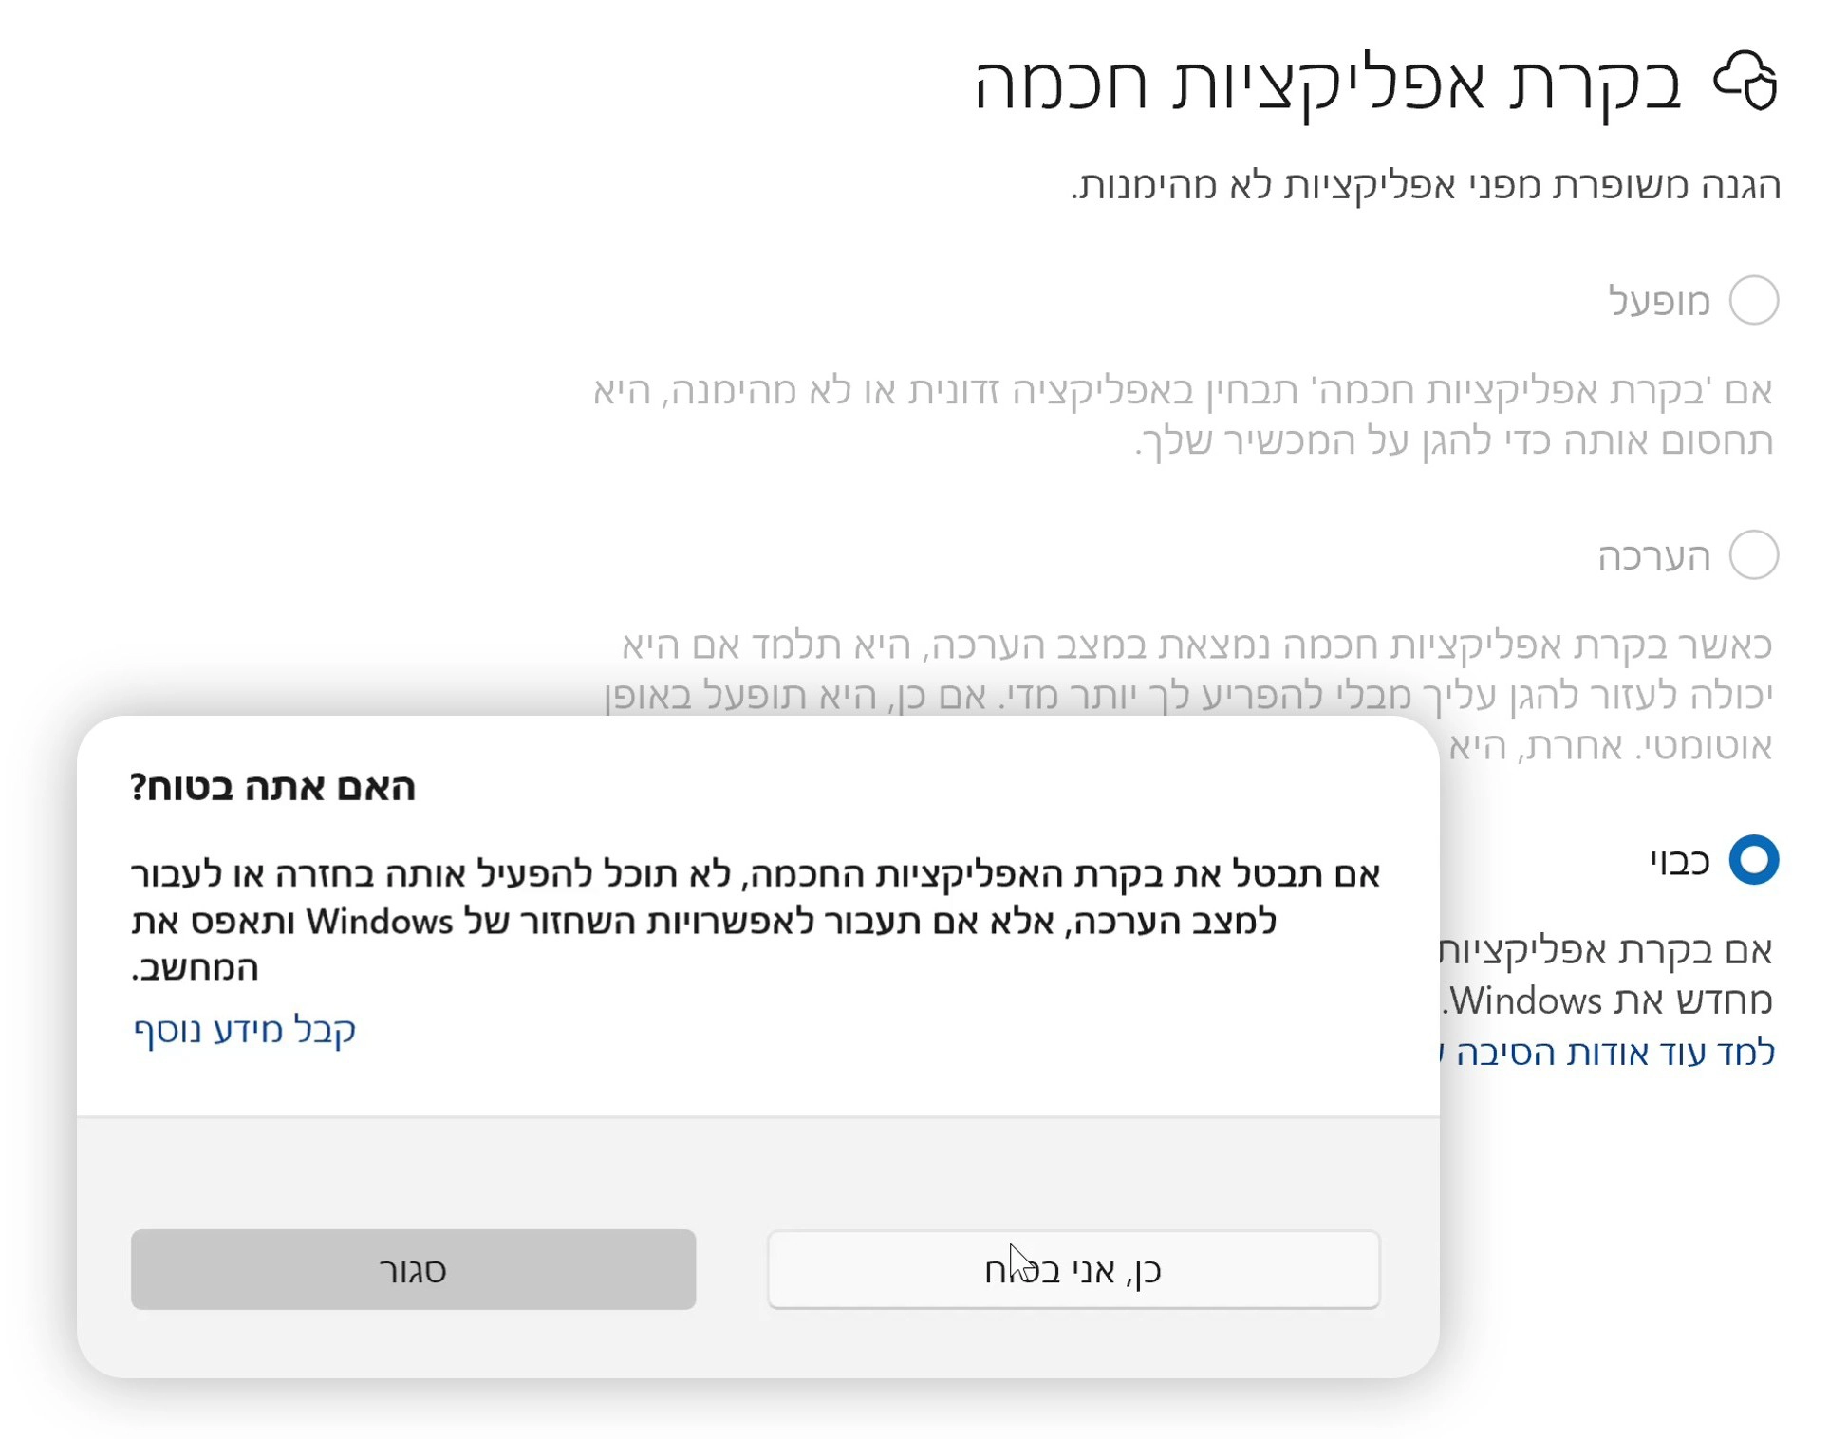The height and width of the screenshot is (1439, 1829).
Task: Open the "קבל מידע נוסף" link
Action: click(x=245, y=1028)
